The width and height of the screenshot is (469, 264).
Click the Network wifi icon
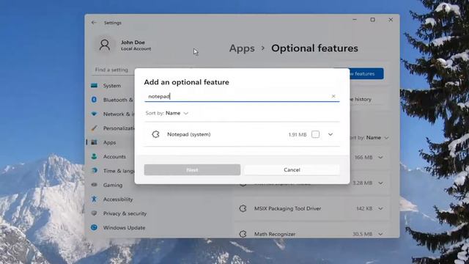click(95, 114)
